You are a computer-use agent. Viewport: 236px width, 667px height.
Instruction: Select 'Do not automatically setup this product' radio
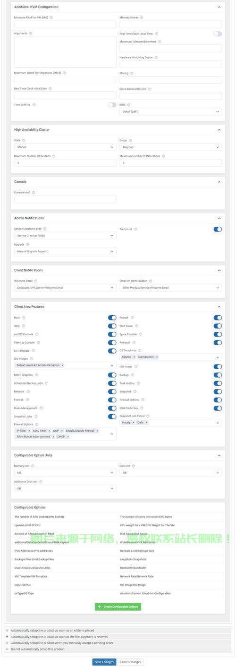7,649
